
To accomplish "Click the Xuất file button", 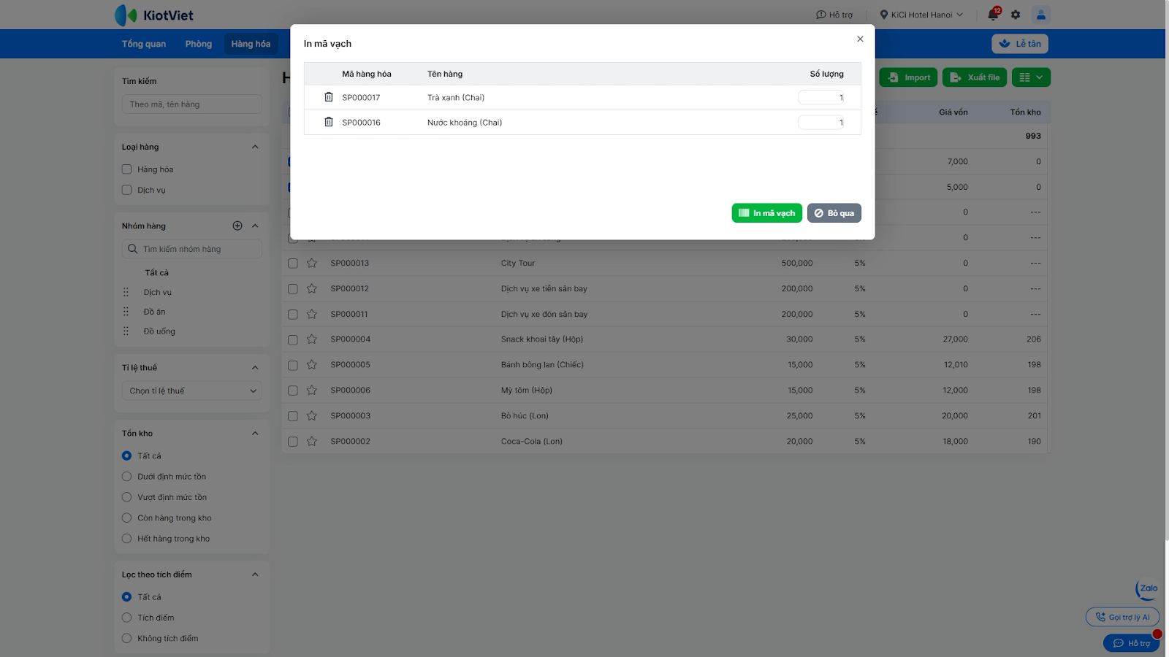I will pyautogui.click(x=975, y=77).
